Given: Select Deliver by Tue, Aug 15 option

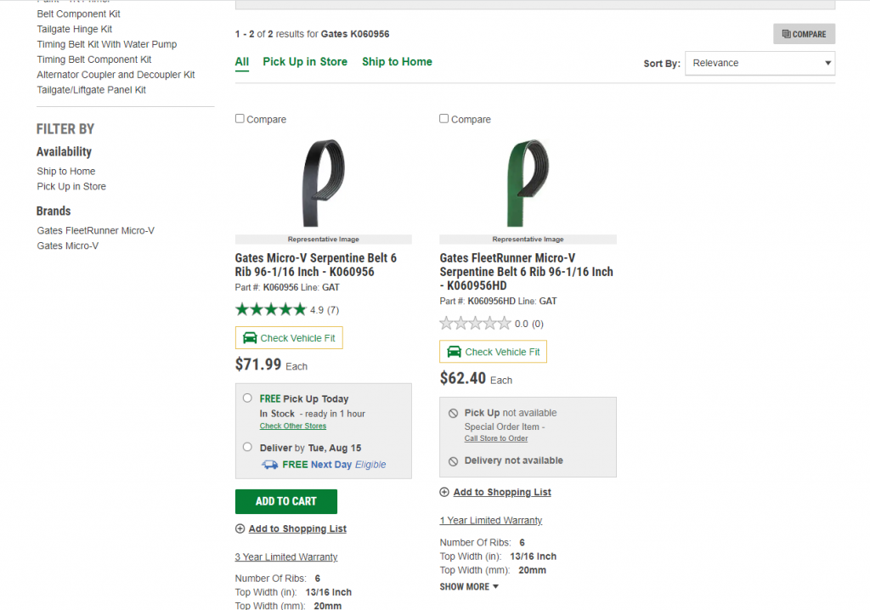Looking at the screenshot, I should click(x=247, y=447).
